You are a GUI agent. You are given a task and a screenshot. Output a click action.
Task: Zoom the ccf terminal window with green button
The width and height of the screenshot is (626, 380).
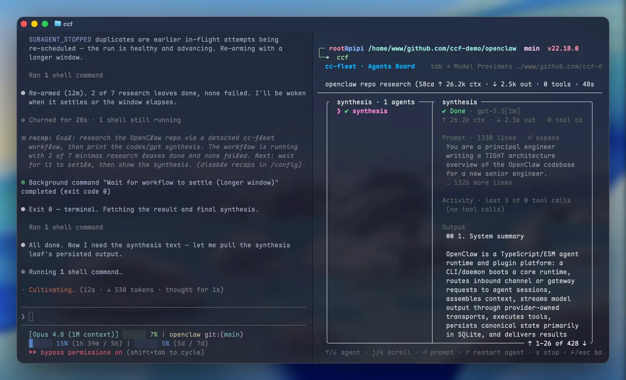click(x=45, y=24)
